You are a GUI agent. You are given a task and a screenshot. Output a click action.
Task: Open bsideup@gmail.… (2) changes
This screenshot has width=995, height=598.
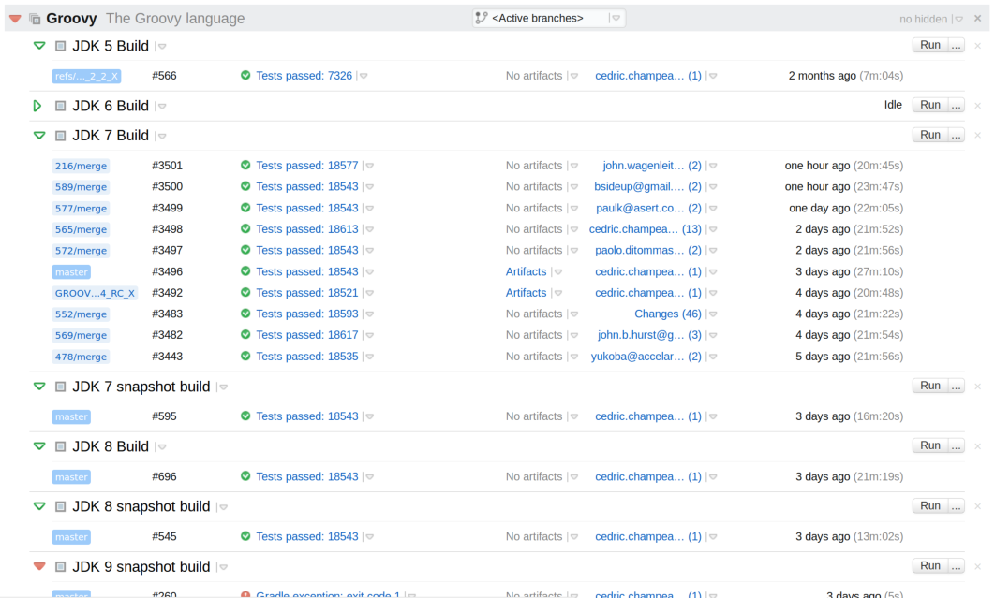[647, 186]
